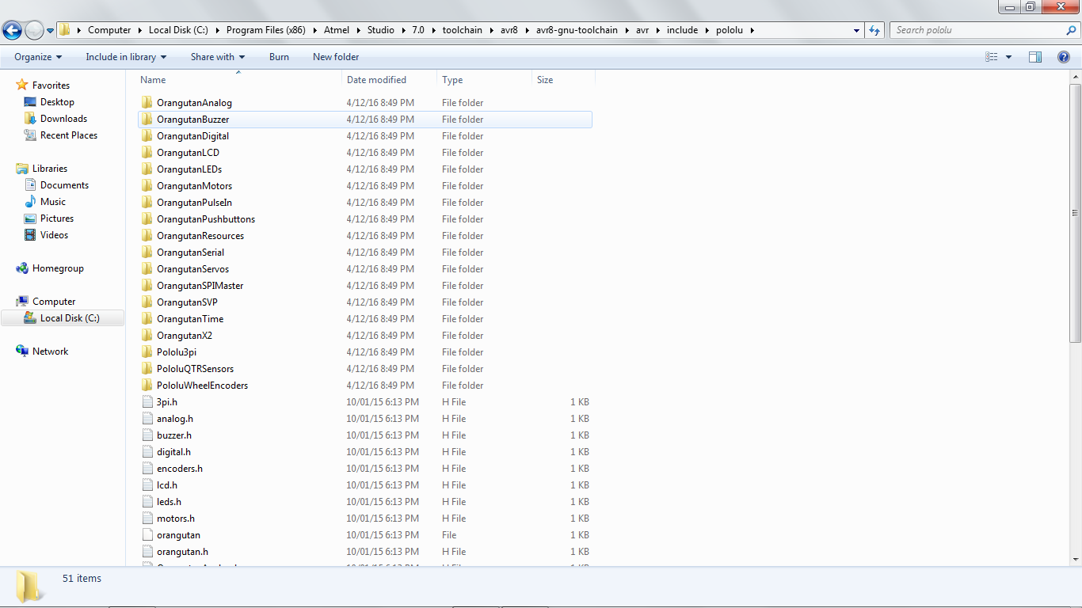1082x608 pixels.
Task: Sort by the Size column header
Action: (x=563, y=80)
